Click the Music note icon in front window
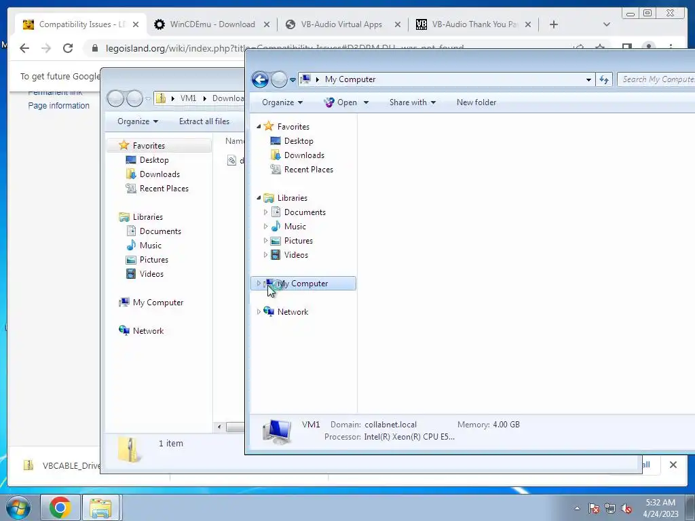The height and width of the screenshot is (521, 695). (276, 226)
